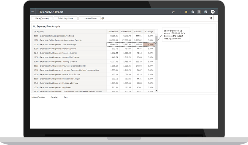Sort by This Month column header
Screen dimensions: 248x145
click(x=113, y=32)
